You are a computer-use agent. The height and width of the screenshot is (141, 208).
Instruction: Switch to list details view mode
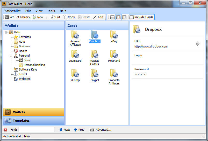click(124, 17)
